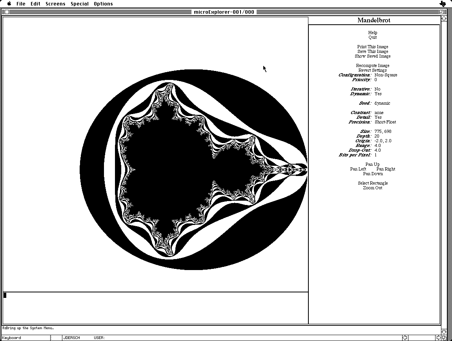Click the horizontal scrollbar right arrow

click(x=439, y=337)
